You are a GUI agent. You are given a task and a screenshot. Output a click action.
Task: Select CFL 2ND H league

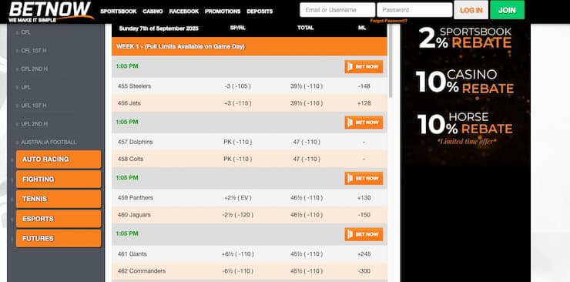pyautogui.click(x=34, y=69)
